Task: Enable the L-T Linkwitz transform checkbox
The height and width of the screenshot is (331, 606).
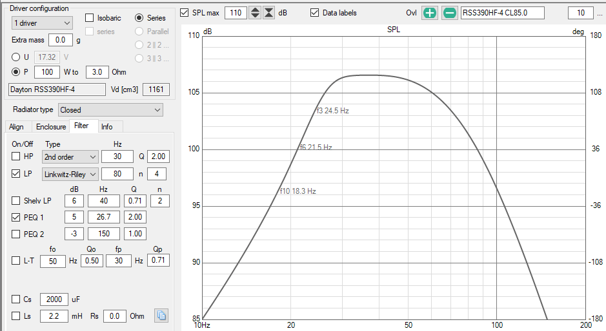Action: pyautogui.click(x=16, y=260)
